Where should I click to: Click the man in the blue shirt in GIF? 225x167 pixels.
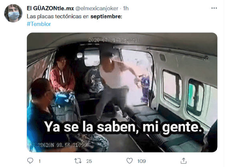(43, 115)
